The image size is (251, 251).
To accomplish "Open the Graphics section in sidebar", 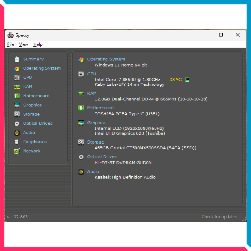I will 32,105.
